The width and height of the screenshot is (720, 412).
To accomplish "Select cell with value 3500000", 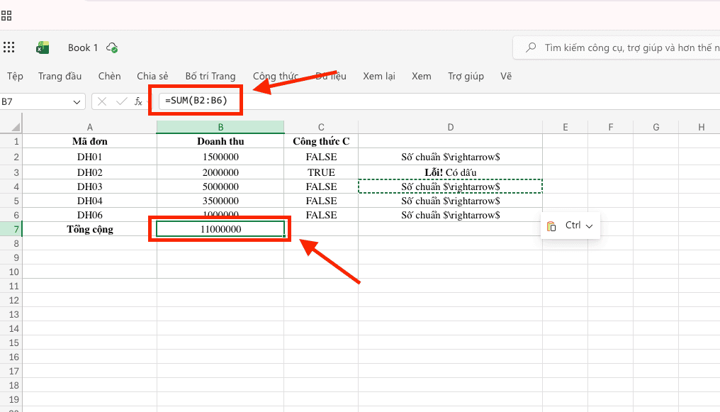I will [x=220, y=201].
